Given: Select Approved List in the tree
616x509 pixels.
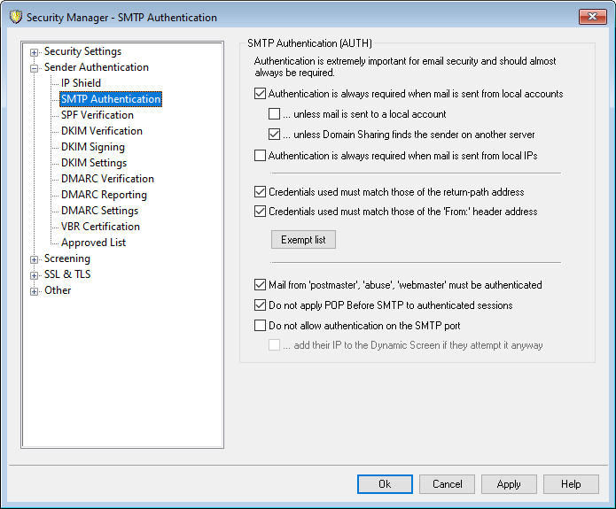Looking at the screenshot, I should point(93,243).
